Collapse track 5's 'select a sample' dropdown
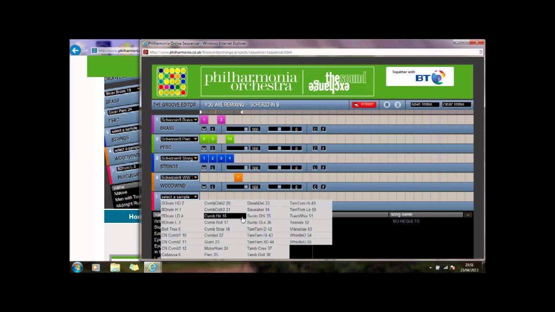555x312 pixels. click(179, 197)
